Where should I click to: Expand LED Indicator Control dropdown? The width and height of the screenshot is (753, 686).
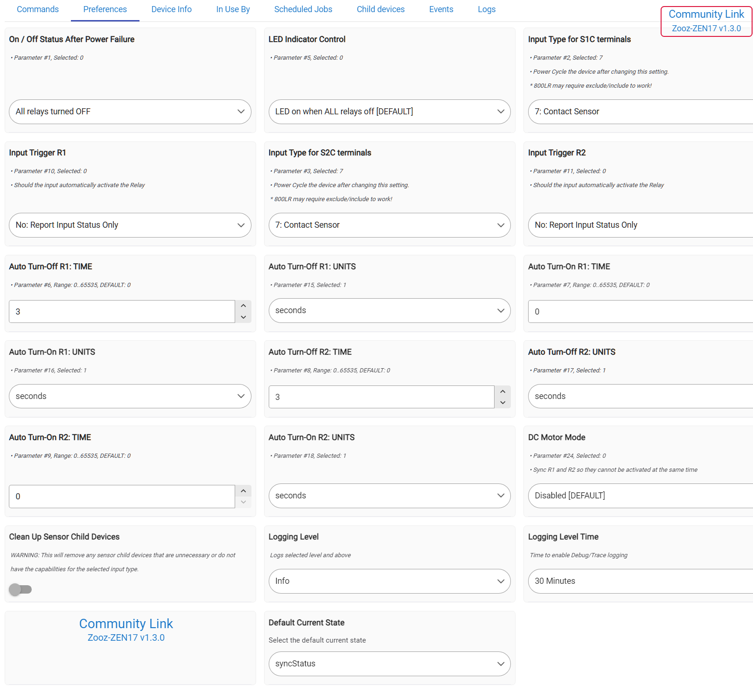coord(389,112)
